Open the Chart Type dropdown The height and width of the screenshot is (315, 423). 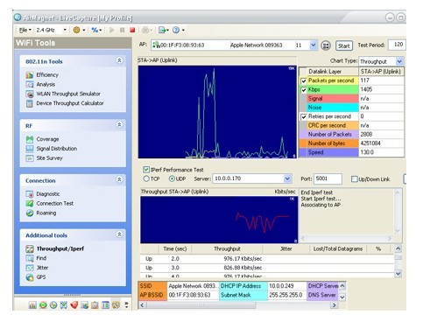399,61
